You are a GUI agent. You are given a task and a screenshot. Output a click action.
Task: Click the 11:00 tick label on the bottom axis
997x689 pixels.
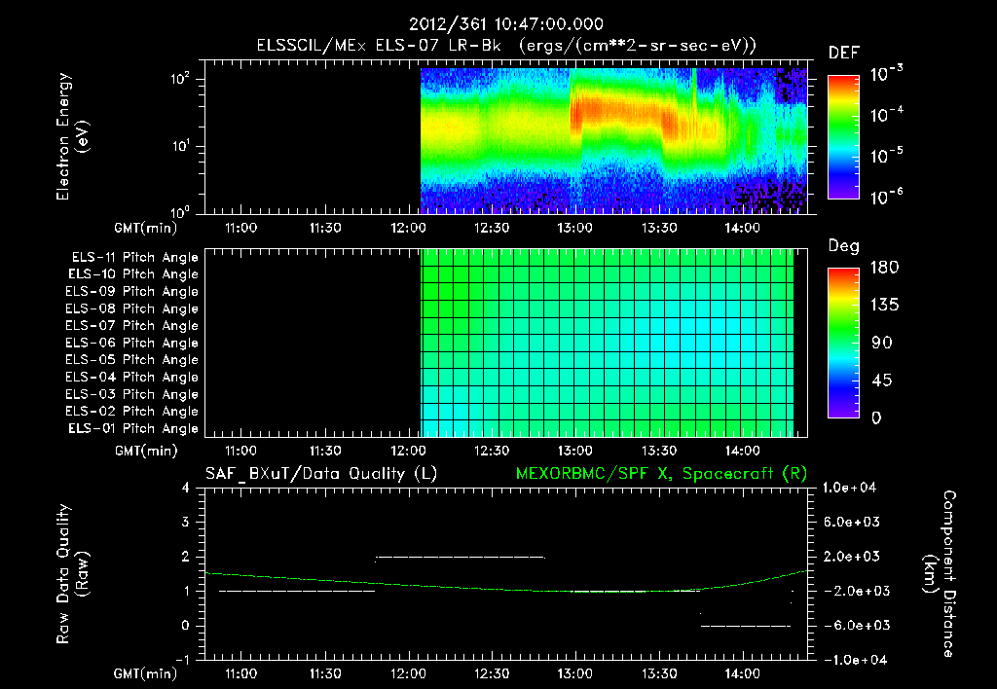[x=240, y=673]
